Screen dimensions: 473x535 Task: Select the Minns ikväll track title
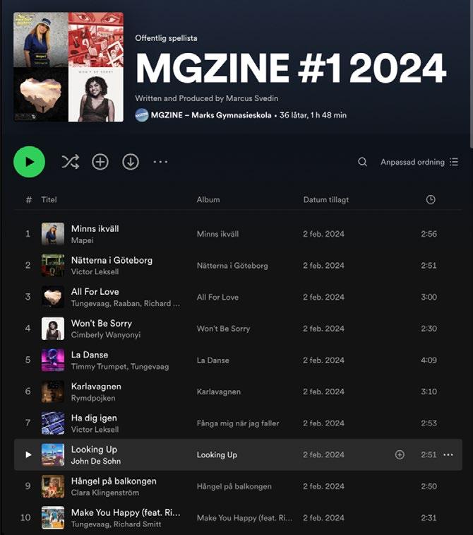pos(95,228)
